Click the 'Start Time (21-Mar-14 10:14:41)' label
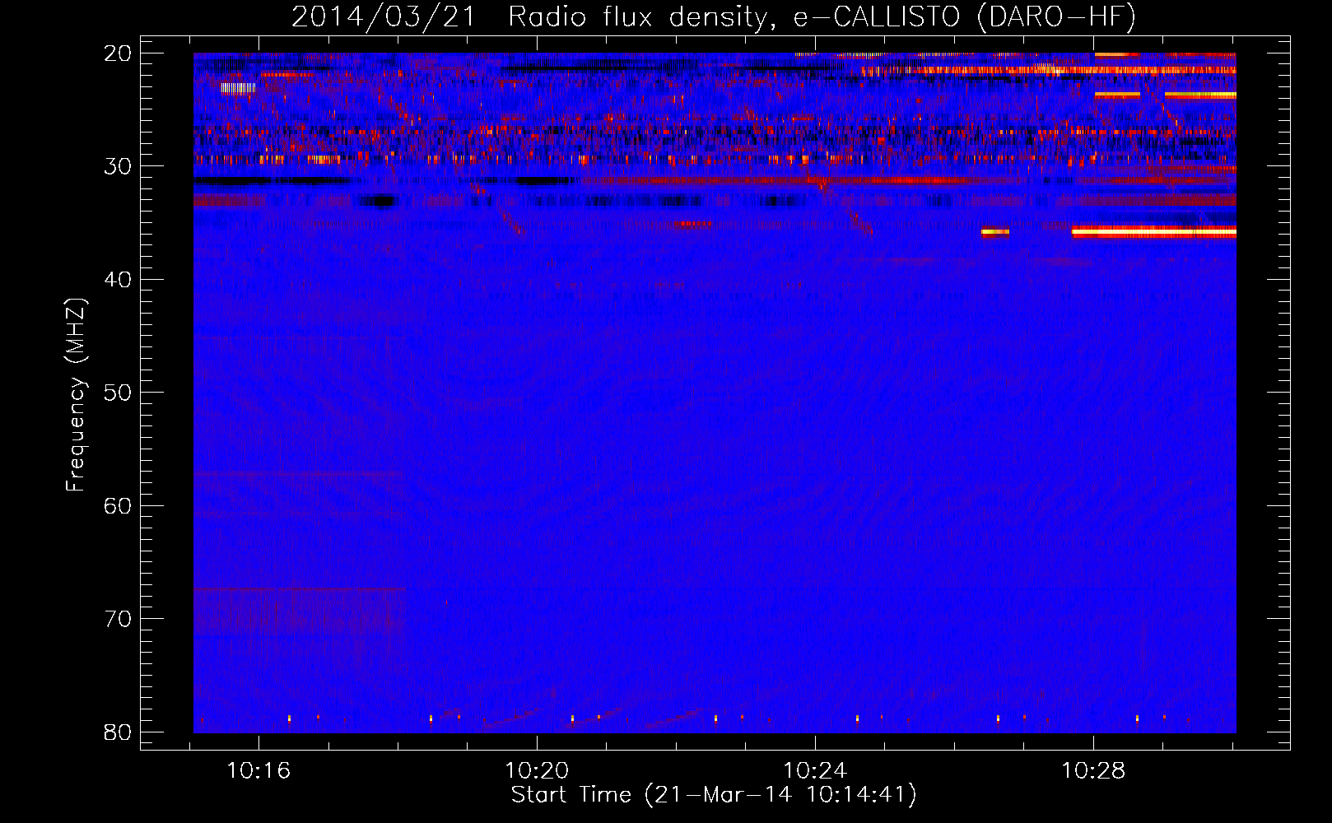Viewport: 1332px width, 823px height. [714, 795]
